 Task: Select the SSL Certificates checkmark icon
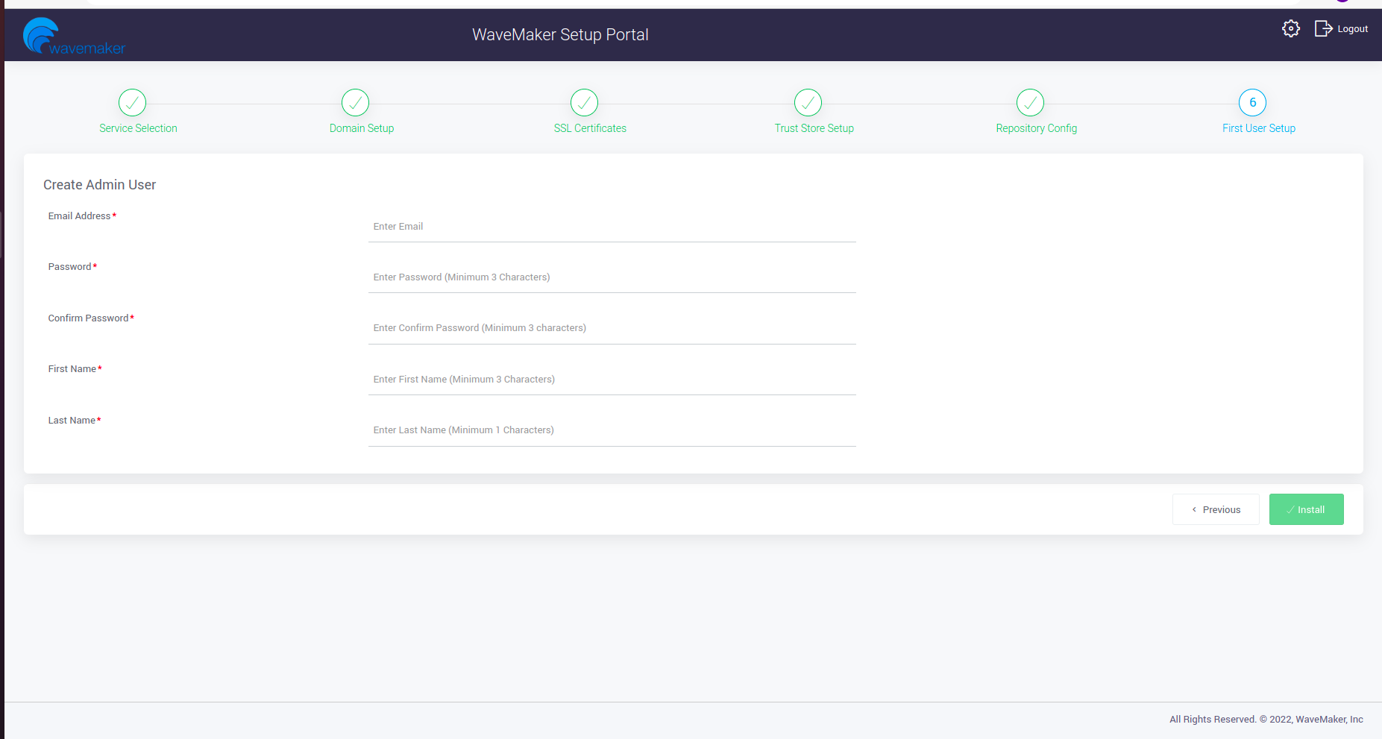(584, 103)
